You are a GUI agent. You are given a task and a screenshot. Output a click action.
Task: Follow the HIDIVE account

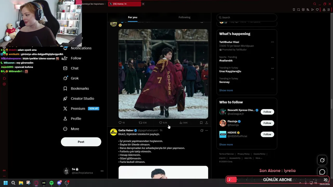pos(267,134)
